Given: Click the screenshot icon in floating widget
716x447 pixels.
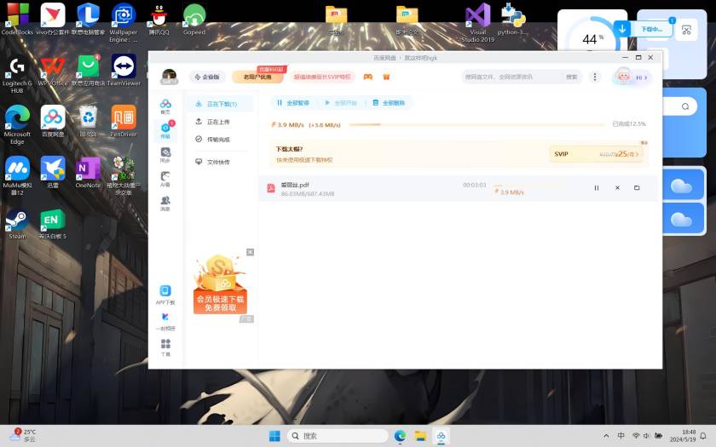Looking at the screenshot, I should (x=686, y=30).
